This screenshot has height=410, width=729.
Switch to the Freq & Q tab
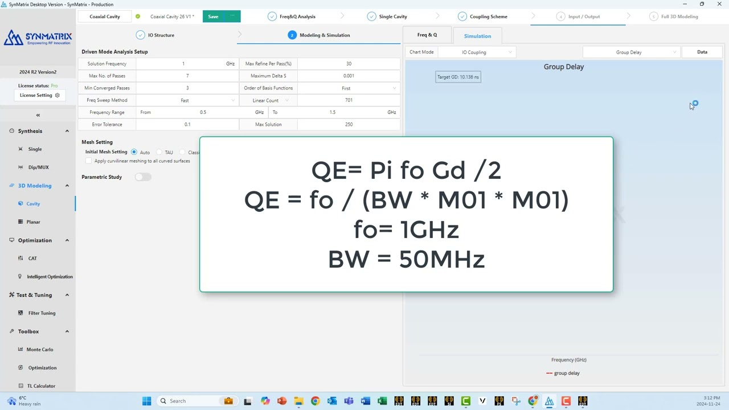coord(427,35)
